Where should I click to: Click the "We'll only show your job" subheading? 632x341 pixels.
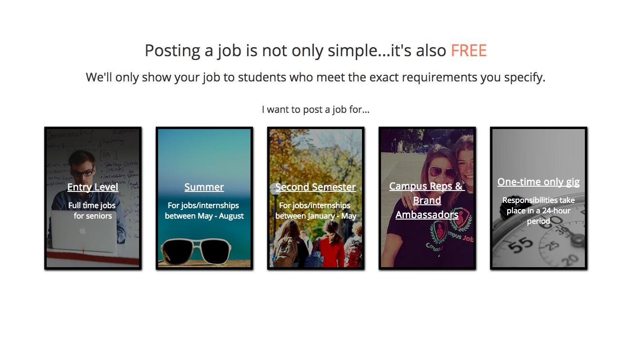coord(315,77)
